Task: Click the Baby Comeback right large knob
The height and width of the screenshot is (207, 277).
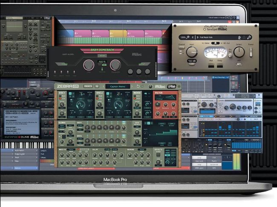Action: (115, 65)
